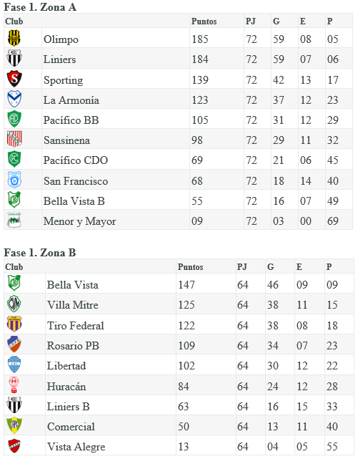Select the Huracán red balloon logo

coord(14,385)
